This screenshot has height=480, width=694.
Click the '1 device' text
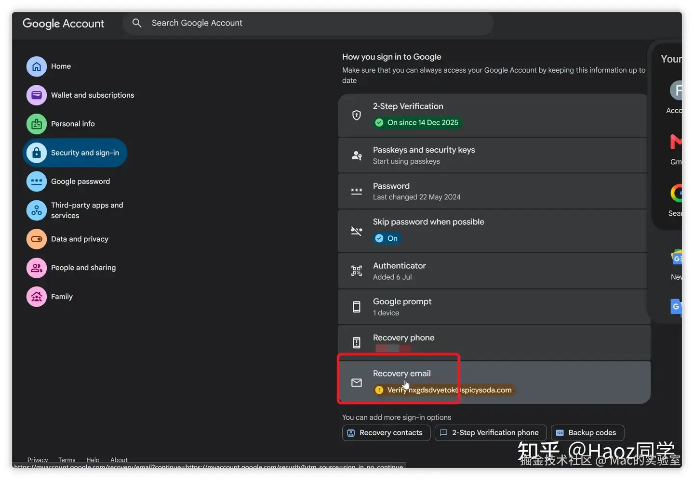point(386,313)
